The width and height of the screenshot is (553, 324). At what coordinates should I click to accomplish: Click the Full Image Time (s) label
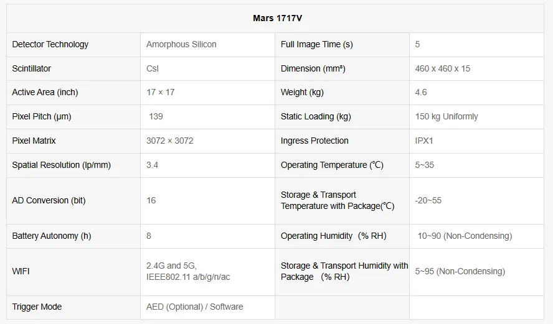(317, 44)
